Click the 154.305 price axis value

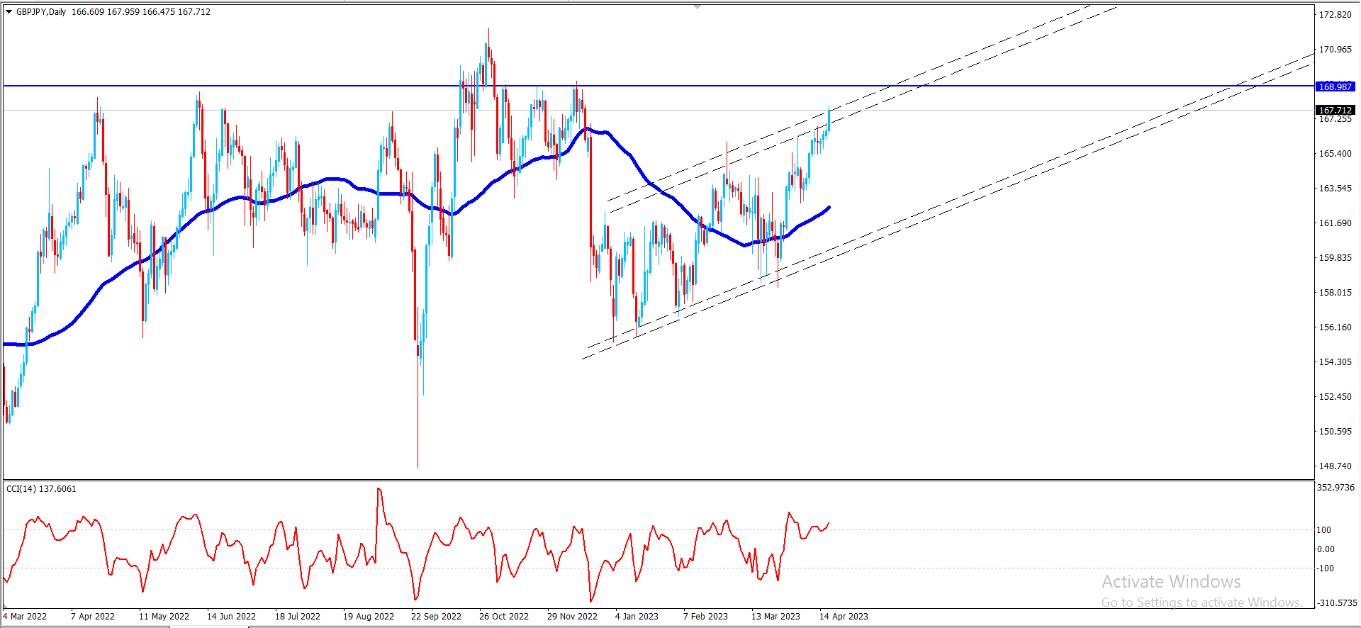click(1335, 361)
